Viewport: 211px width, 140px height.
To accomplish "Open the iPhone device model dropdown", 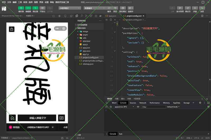I will (12, 16).
